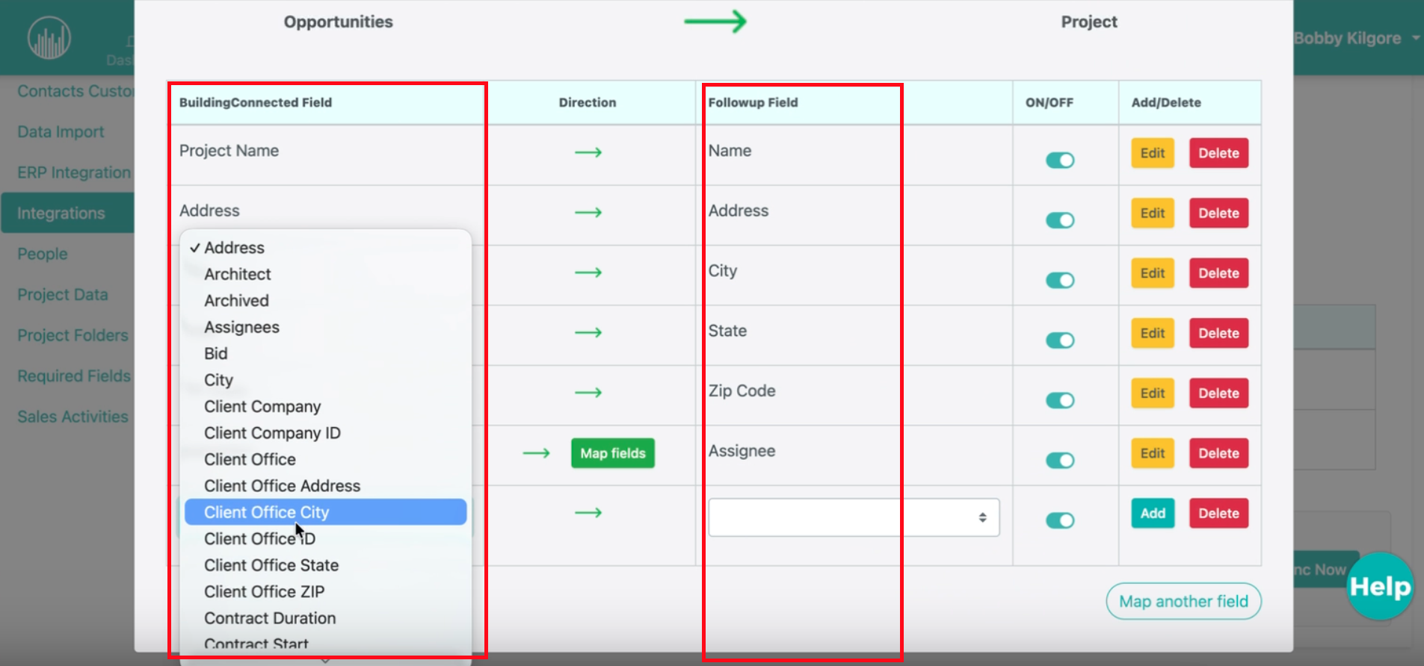The width and height of the screenshot is (1424, 666).
Task: Pick Client Office State option
Action: pyautogui.click(x=326, y=565)
